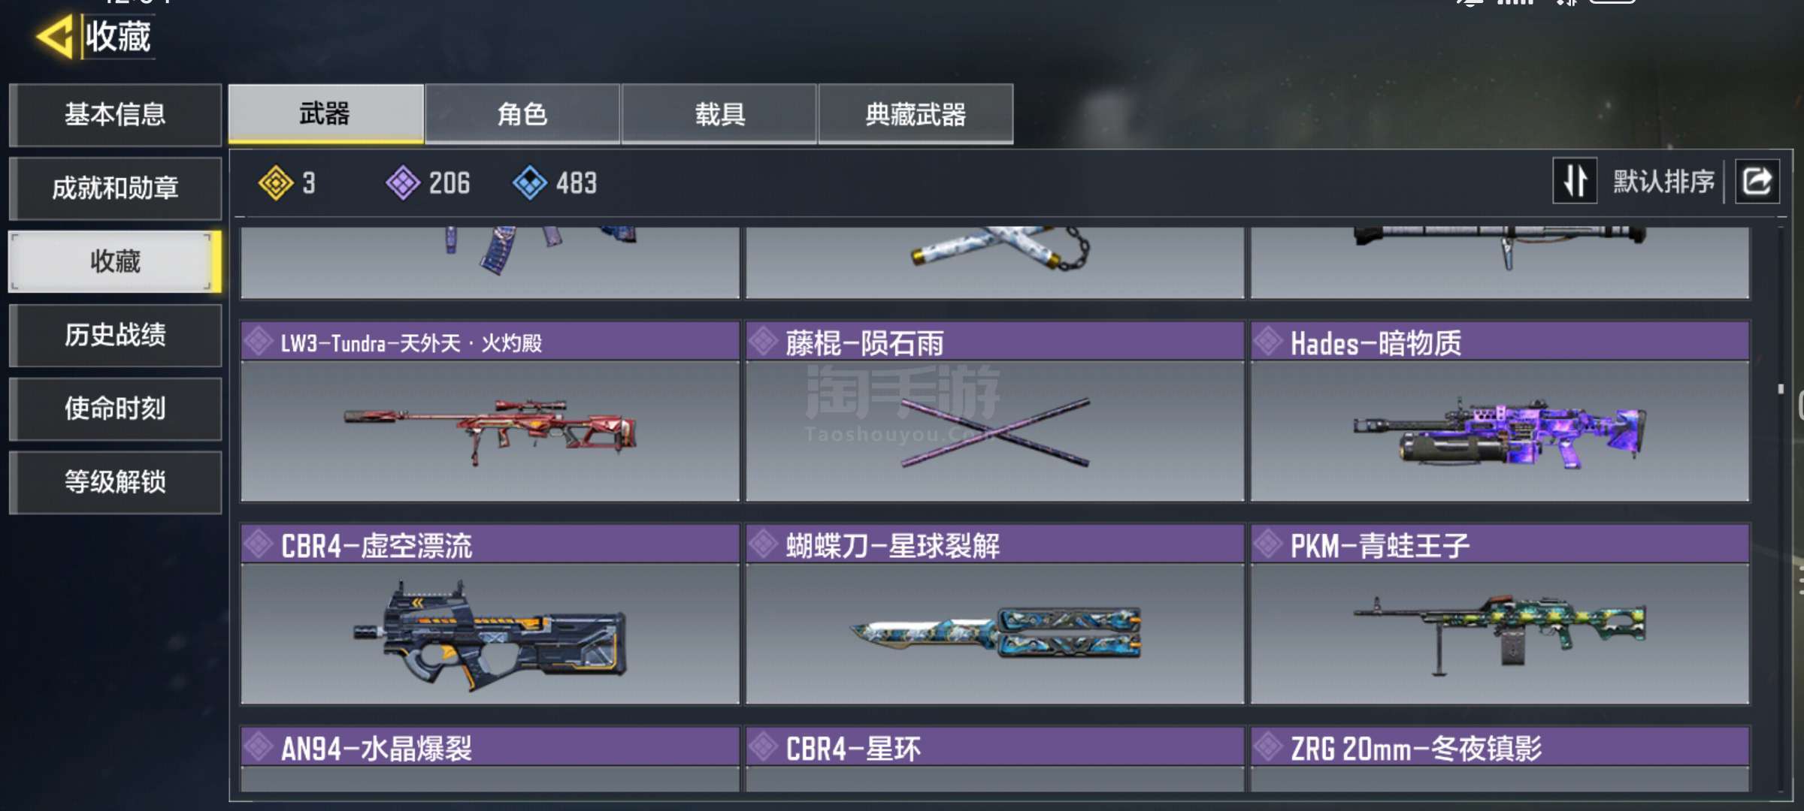Click the yellow back arrow icon

click(54, 37)
